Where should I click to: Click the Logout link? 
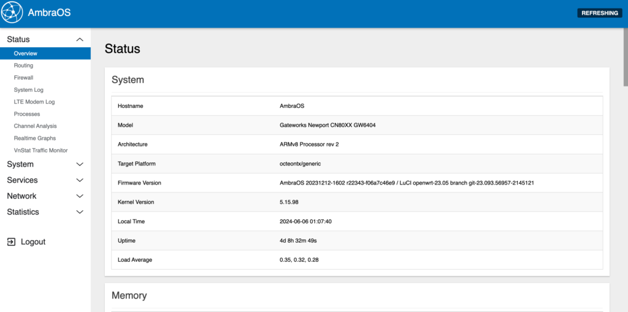coord(33,242)
